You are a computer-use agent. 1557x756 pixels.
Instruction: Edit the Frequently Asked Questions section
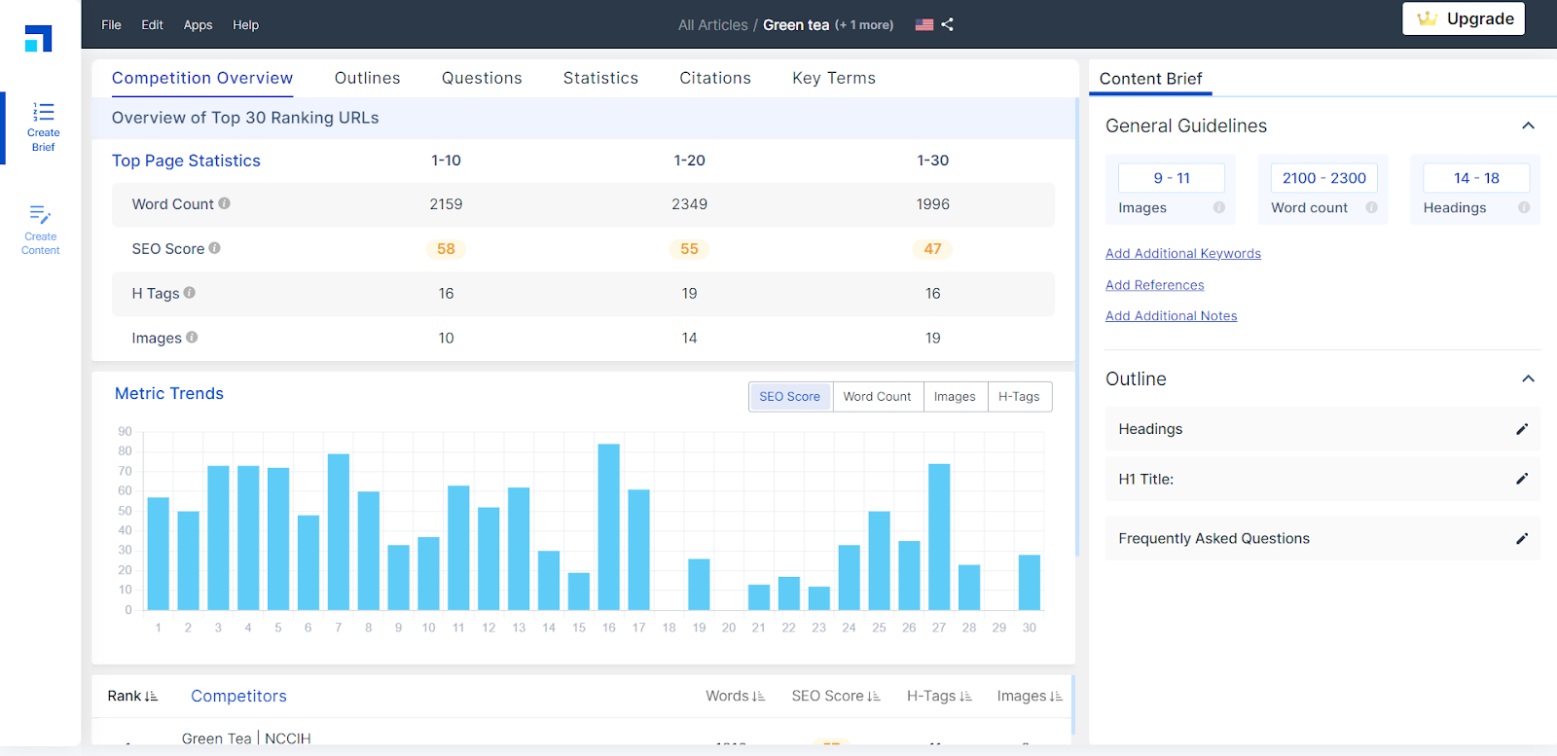[1522, 539]
